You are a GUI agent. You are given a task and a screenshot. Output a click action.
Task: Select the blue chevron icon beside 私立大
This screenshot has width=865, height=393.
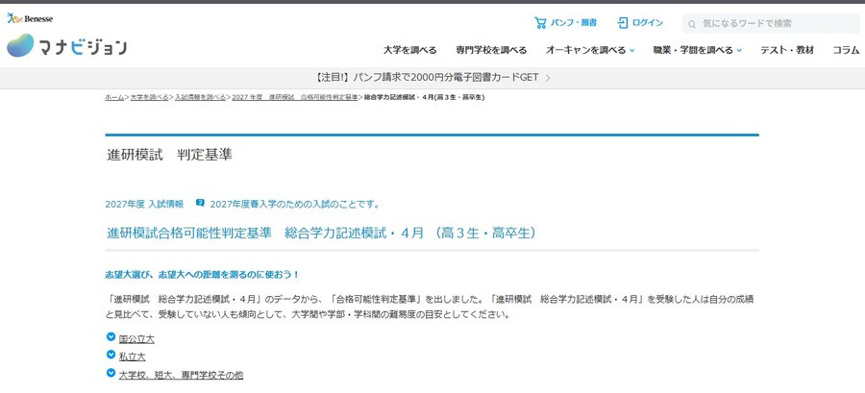pyautogui.click(x=111, y=355)
